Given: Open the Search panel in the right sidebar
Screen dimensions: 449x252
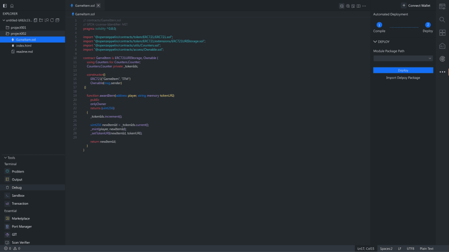Looking at the screenshot, I should [442, 20].
